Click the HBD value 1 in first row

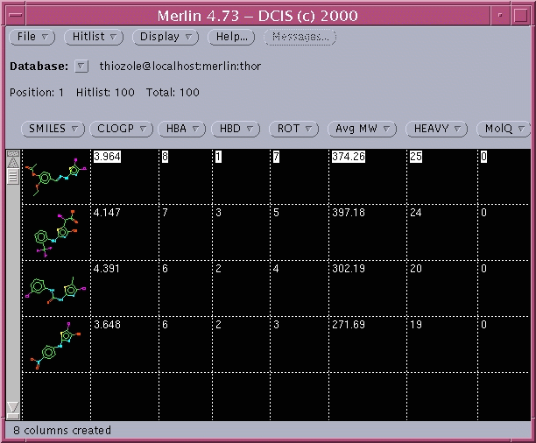tap(218, 157)
